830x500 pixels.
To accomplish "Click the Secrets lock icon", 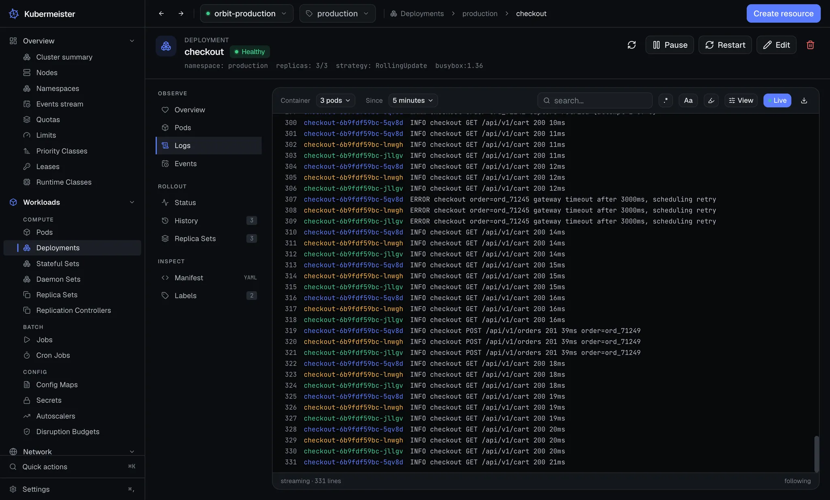I will 27,400.
